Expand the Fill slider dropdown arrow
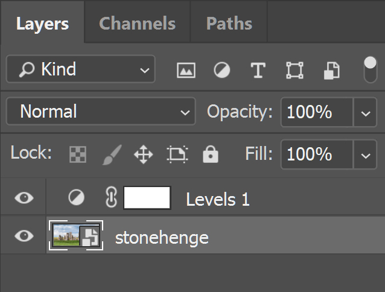The width and height of the screenshot is (385, 292). (x=364, y=155)
